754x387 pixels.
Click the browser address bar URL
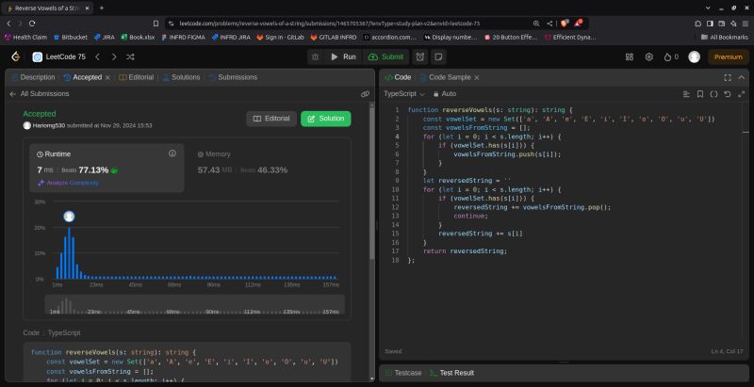coord(329,23)
